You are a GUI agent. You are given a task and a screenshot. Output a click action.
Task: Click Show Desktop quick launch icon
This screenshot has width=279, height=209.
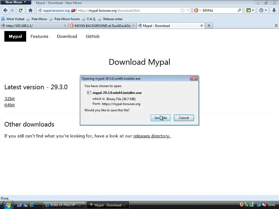pos(19,205)
